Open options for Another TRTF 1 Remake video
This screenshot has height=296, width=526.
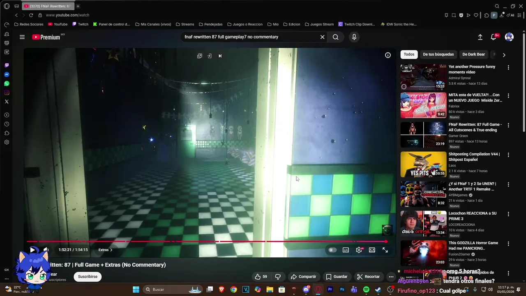click(x=508, y=185)
